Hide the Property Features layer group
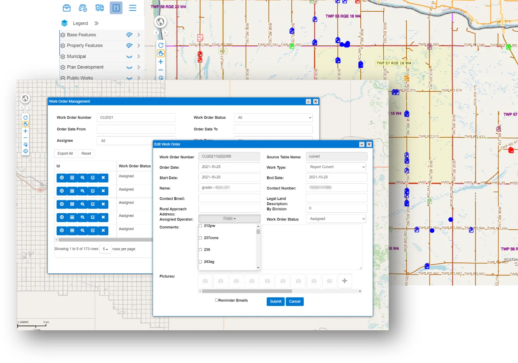518x363 pixels. coord(129,45)
